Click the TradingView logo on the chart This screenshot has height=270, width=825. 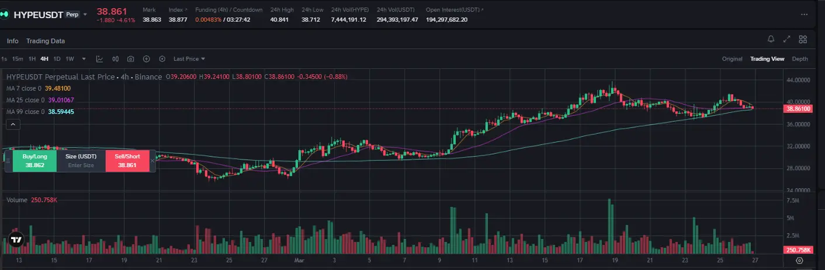click(x=16, y=240)
